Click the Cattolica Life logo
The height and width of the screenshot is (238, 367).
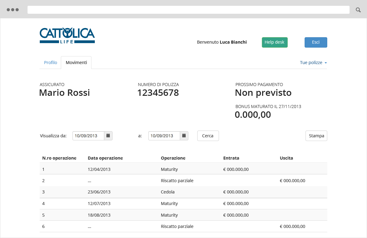pos(67,35)
